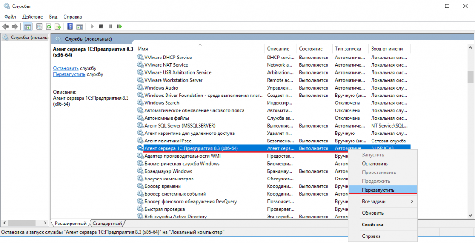The height and width of the screenshot is (243, 475).
Task: Select the Браузер компьютеров row
Action: [x=243, y=179]
